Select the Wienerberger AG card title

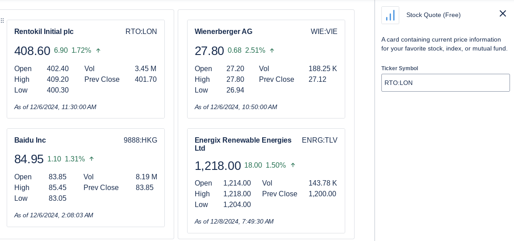point(224,31)
